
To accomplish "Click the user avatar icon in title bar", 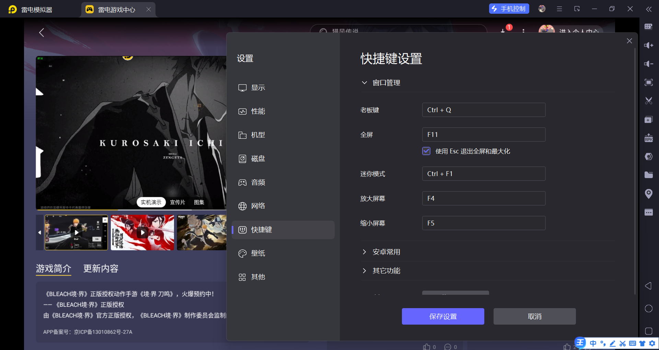I will click(542, 9).
